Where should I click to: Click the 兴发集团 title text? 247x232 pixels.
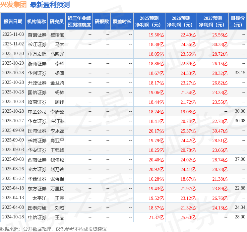(x=13, y=5)
